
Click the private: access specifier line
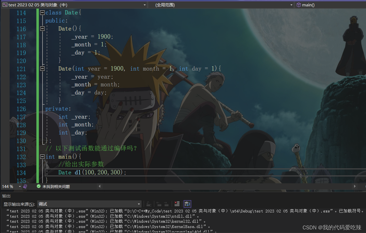(58, 109)
